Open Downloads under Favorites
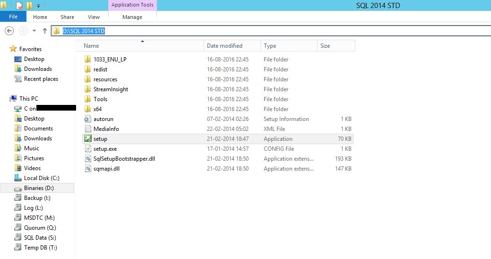 [x=38, y=69]
